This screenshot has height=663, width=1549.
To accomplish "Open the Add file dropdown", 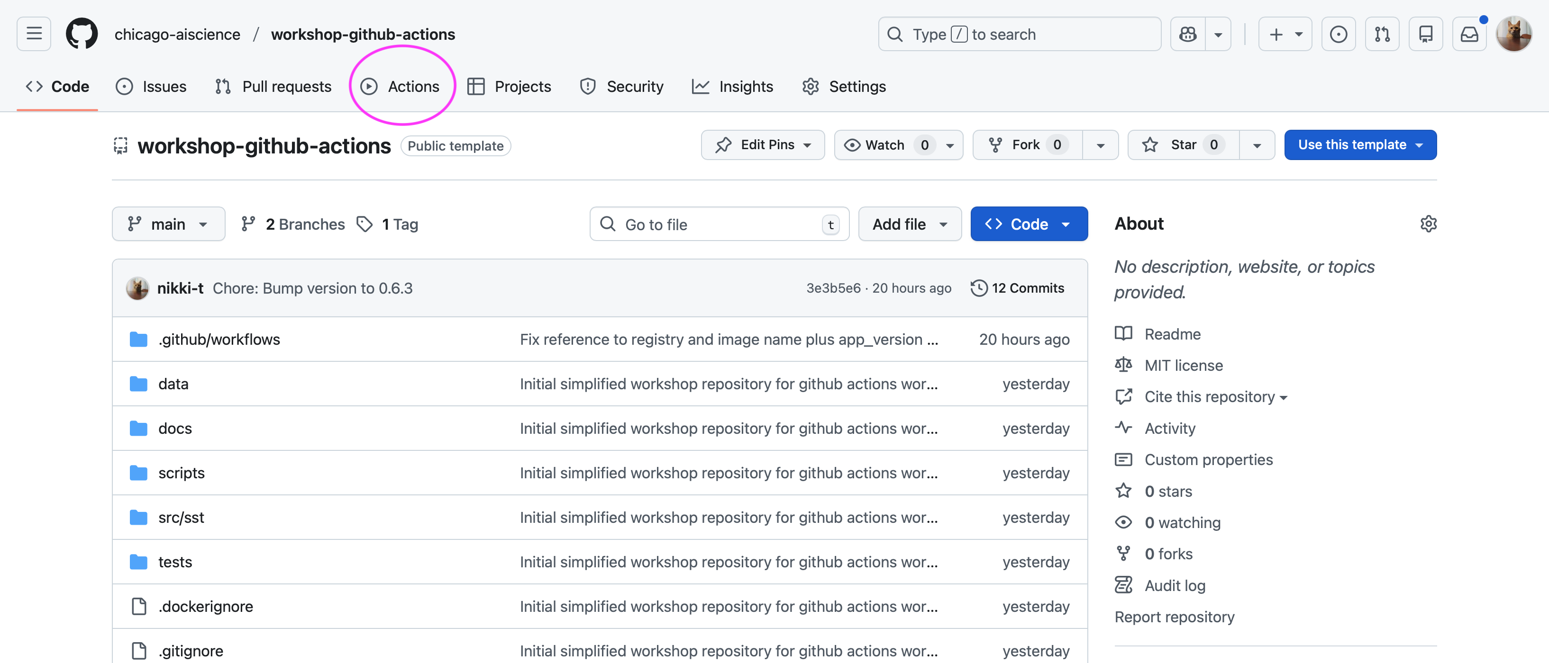I will click(909, 224).
